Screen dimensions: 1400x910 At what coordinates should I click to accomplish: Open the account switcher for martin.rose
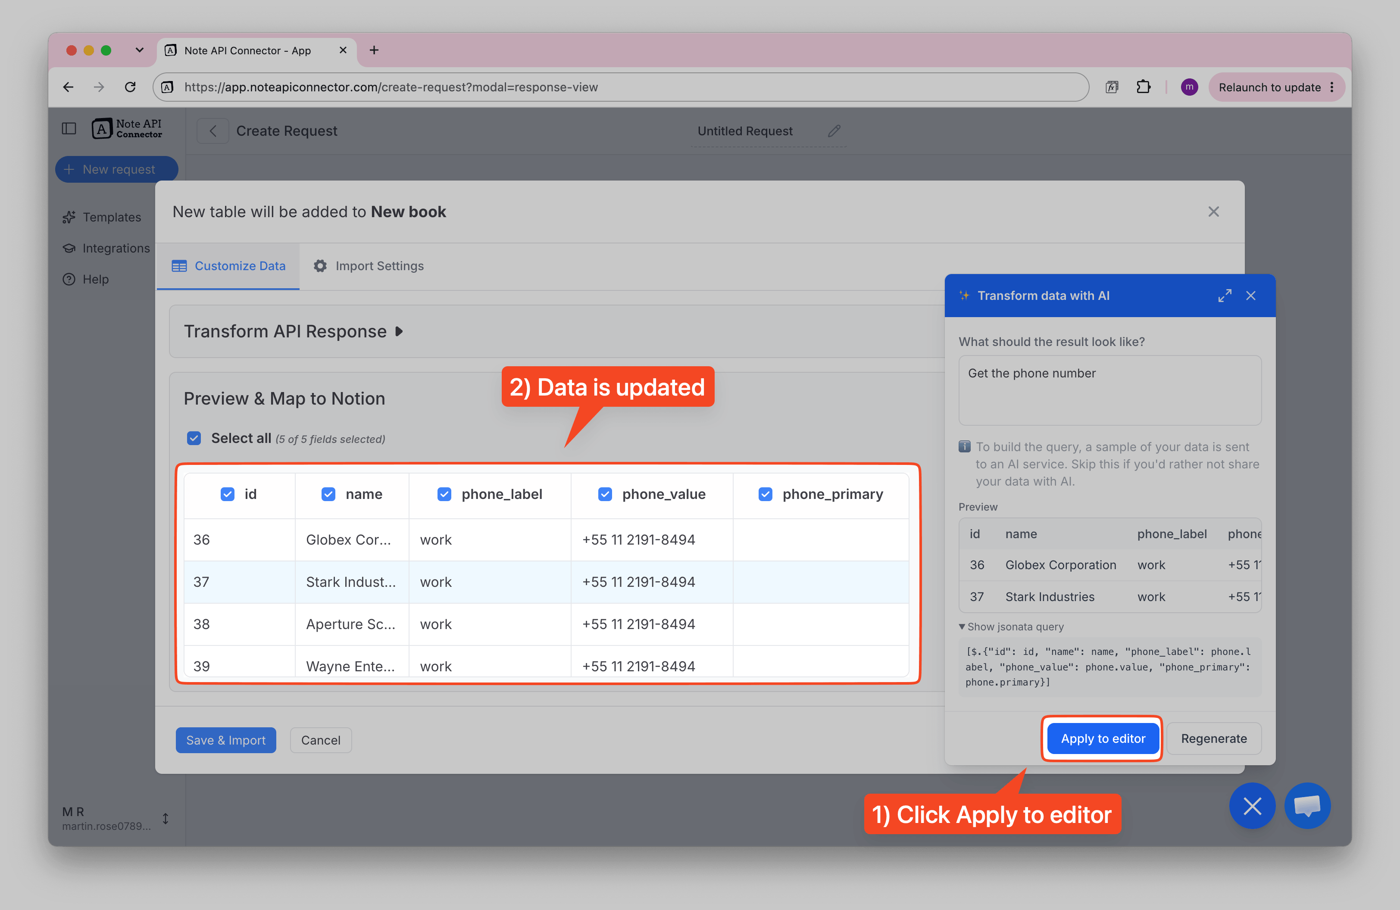click(x=166, y=818)
